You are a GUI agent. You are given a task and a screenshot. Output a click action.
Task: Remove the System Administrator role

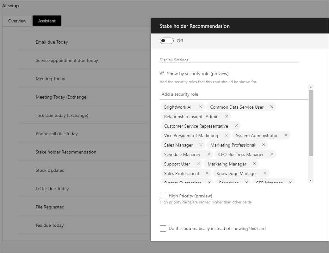(x=286, y=135)
